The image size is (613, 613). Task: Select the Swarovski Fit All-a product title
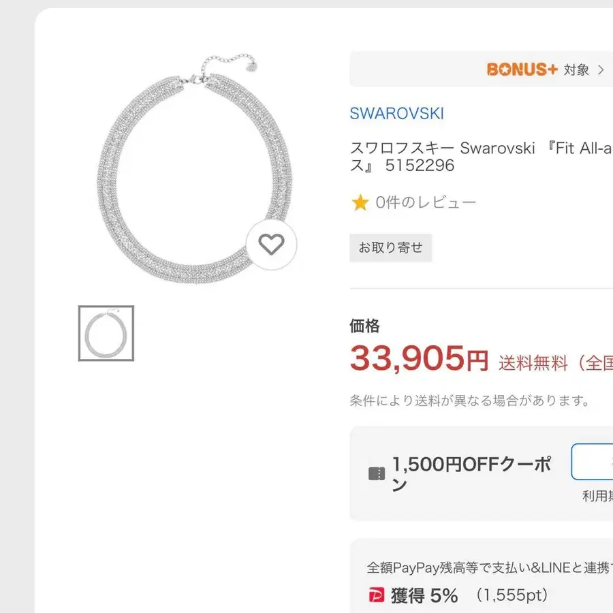pos(477,155)
